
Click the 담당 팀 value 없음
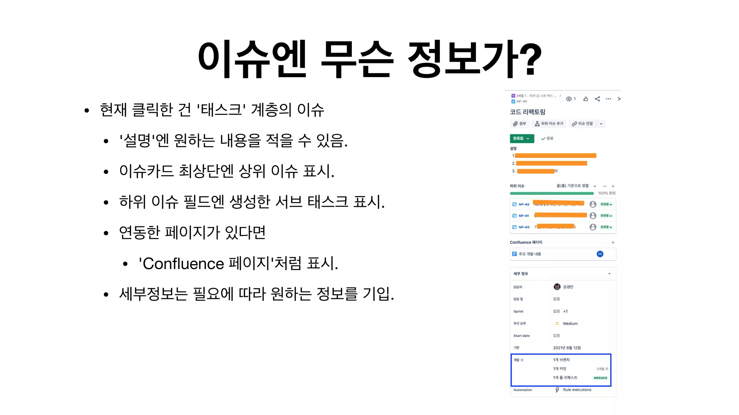[x=556, y=299]
